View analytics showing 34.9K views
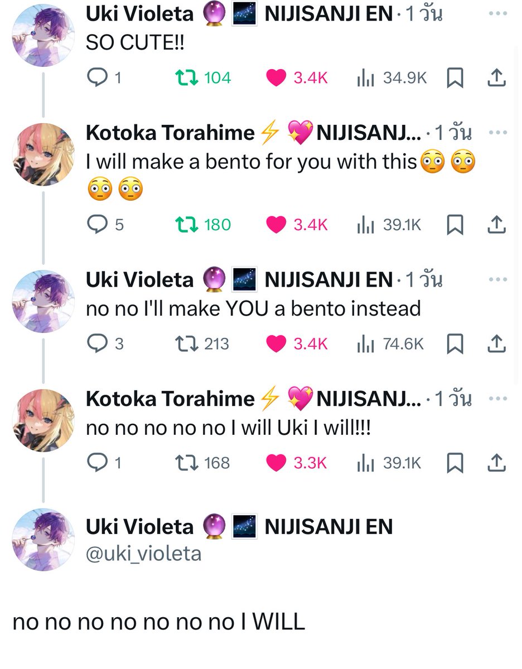The image size is (522, 669). [x=391, y=78]
